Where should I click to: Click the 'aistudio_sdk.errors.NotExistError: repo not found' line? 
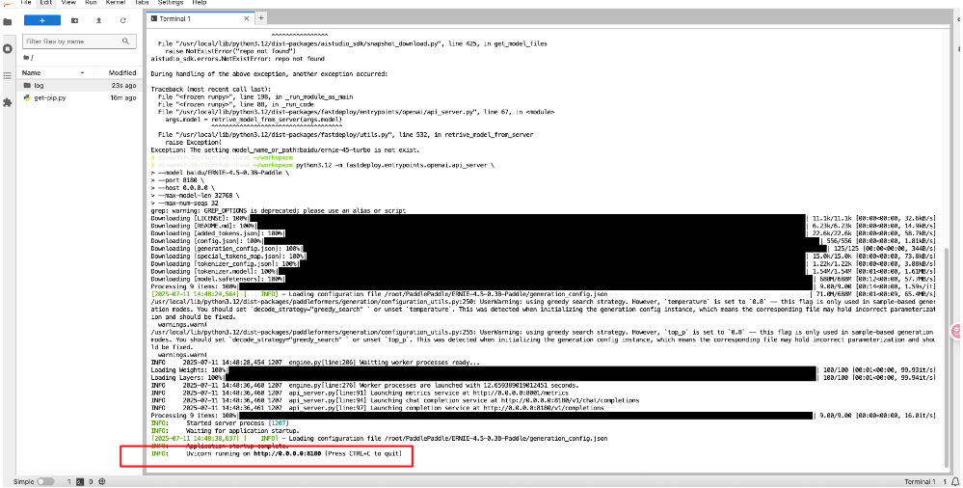(238, 59)
